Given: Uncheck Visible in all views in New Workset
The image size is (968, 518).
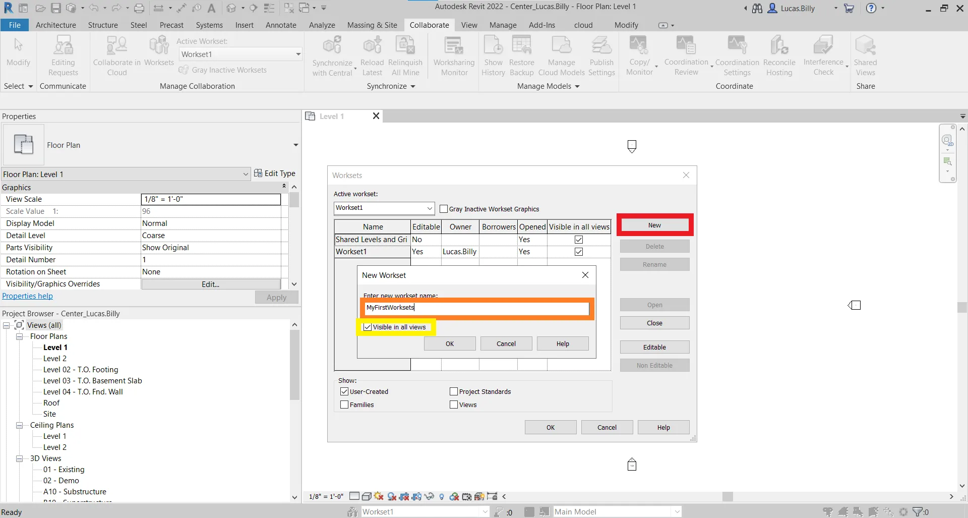Looking at the screenshot, I should [x=368, y=327].
